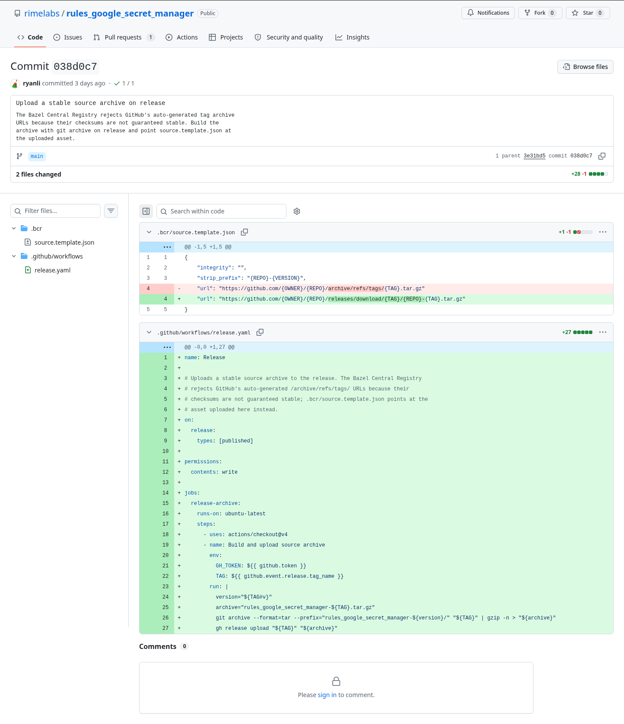Click the .github/workflows folder icon

[24, 256]
